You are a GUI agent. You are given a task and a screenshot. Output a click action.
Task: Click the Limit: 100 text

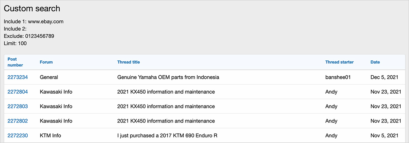click(x=15, y=43)
